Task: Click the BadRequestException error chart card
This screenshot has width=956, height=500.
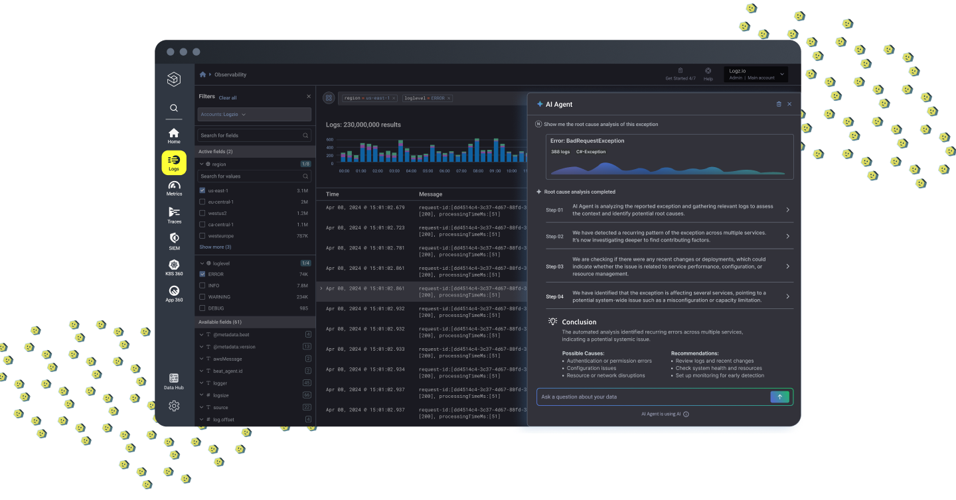Action: click(x=669, y=156)
